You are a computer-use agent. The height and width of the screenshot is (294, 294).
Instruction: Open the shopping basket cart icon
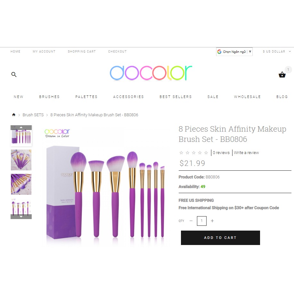[x=282, y=75]
